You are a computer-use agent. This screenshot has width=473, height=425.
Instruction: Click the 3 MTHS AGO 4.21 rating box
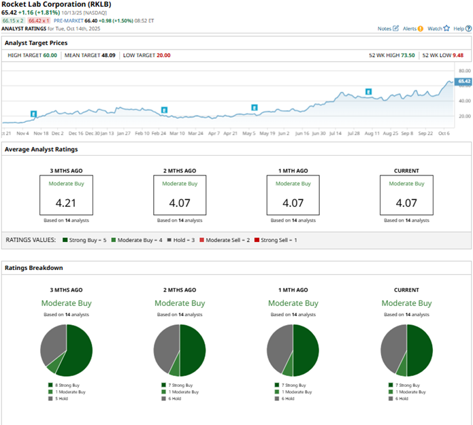tap(67, 195)
